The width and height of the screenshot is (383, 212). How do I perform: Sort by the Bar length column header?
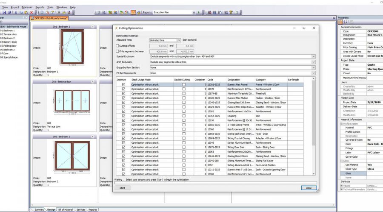pyautogui.click(x=295, y=80)
